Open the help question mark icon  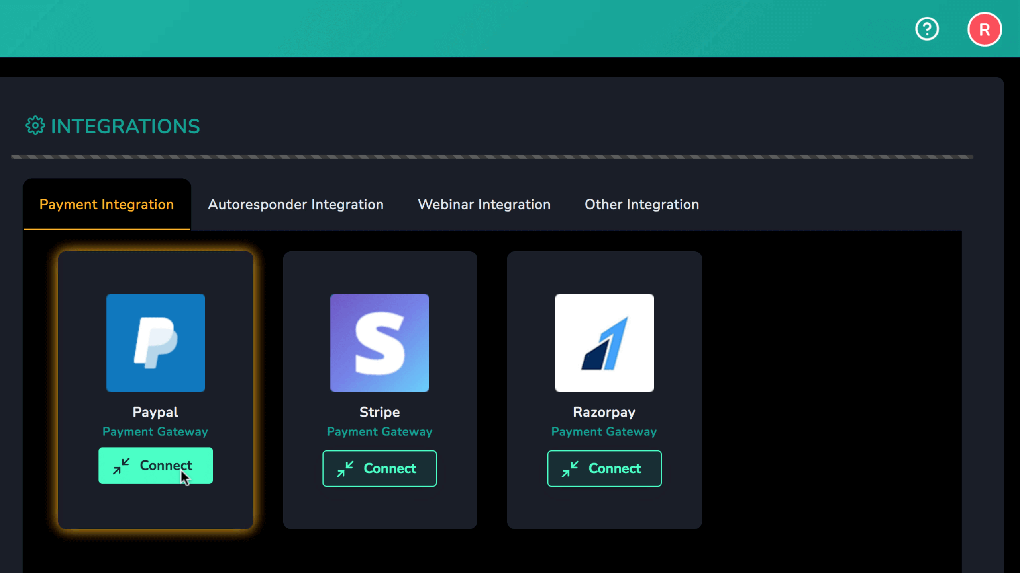[927, 29]
